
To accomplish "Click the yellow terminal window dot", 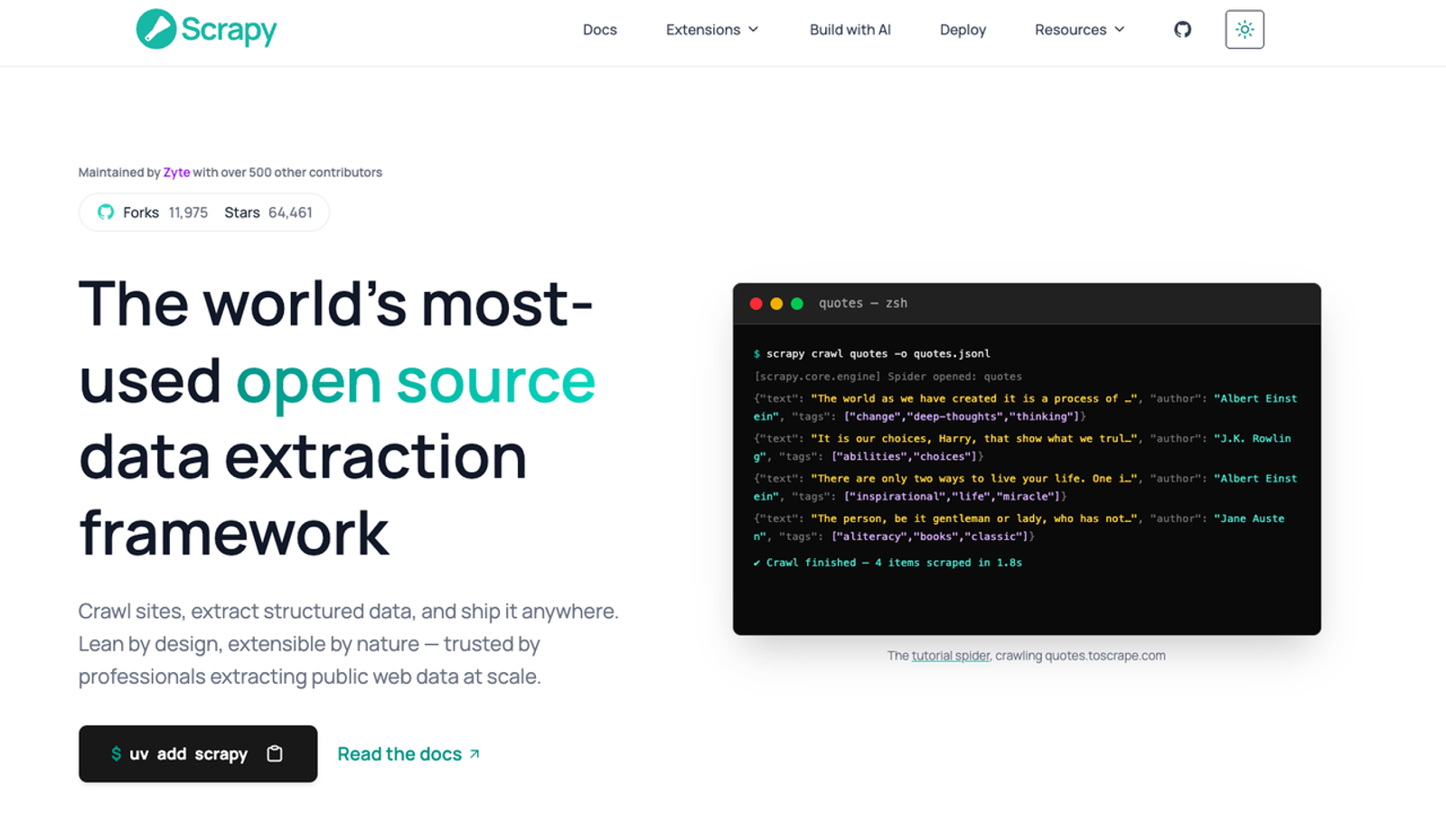I will [776, 304].
